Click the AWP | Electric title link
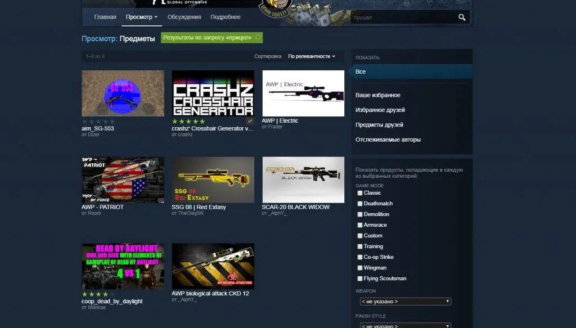This screenshot has width=576, height=328. click(x=280, y=120)
